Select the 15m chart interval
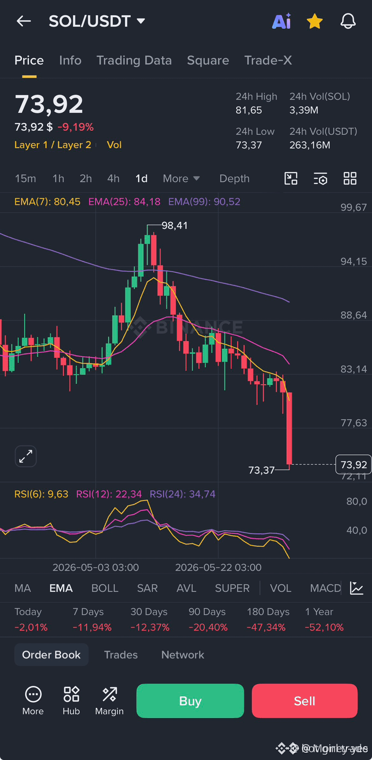This screenshot has width=372, height=760. [26, 179]
